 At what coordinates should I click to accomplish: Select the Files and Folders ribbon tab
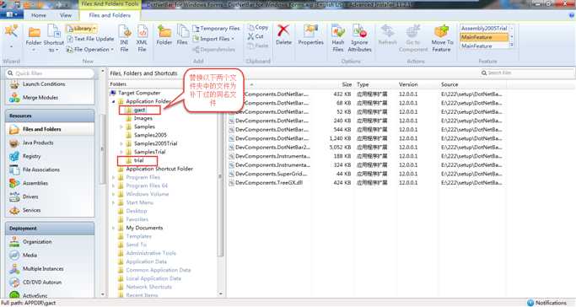pyautogui.click(x=110, y=15)
